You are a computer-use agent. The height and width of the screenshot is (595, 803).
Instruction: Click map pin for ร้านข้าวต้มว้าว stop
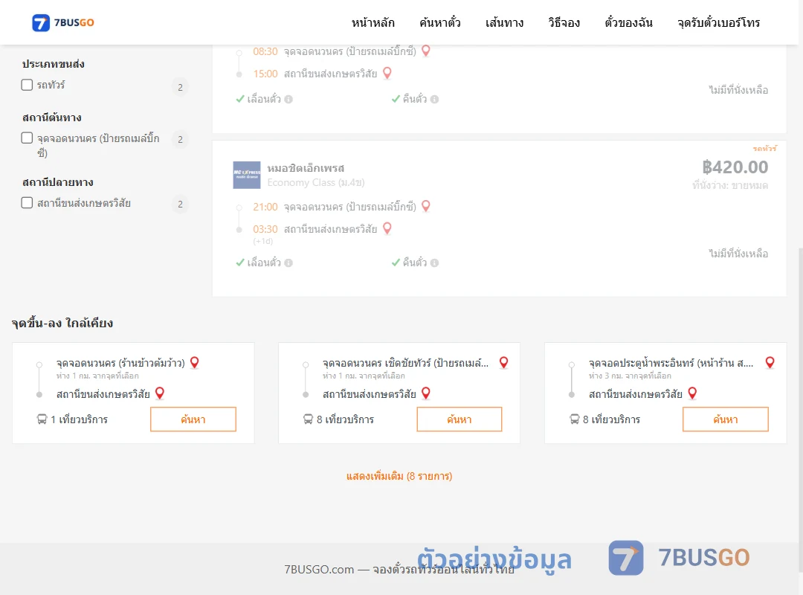195,363
